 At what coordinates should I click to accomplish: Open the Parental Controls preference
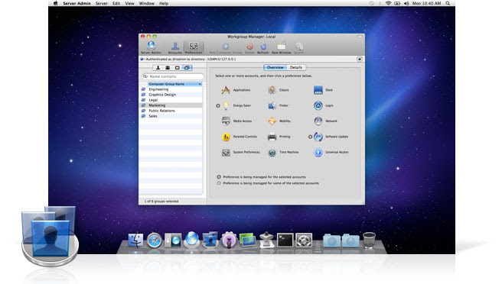coord(240,137)
